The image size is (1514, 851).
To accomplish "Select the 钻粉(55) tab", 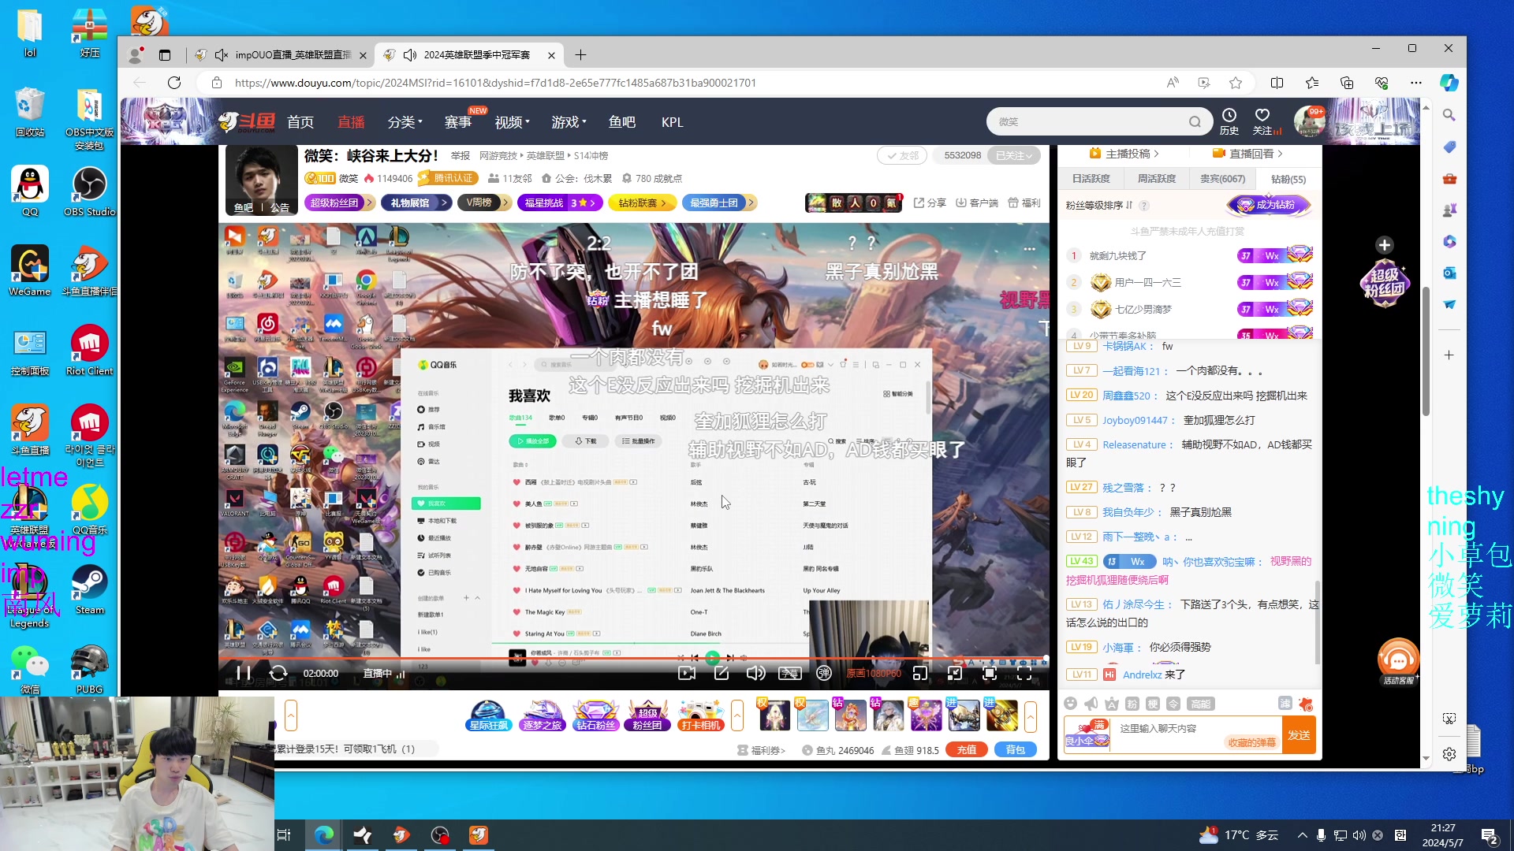I will (1288, 179).
